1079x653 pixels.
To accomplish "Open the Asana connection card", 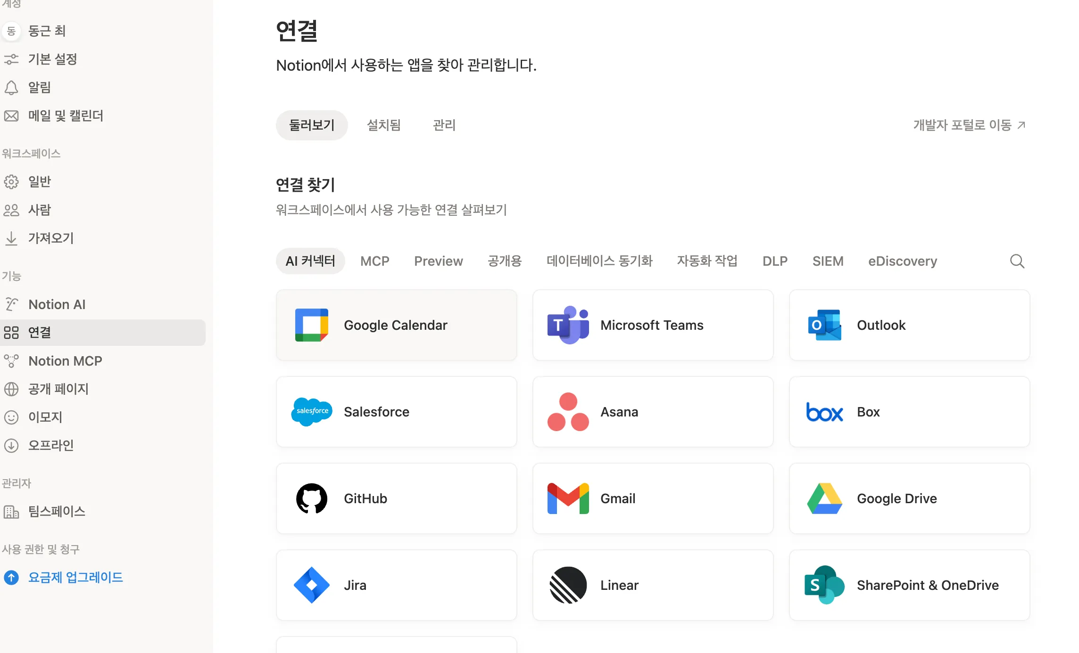I will (653, 412).
